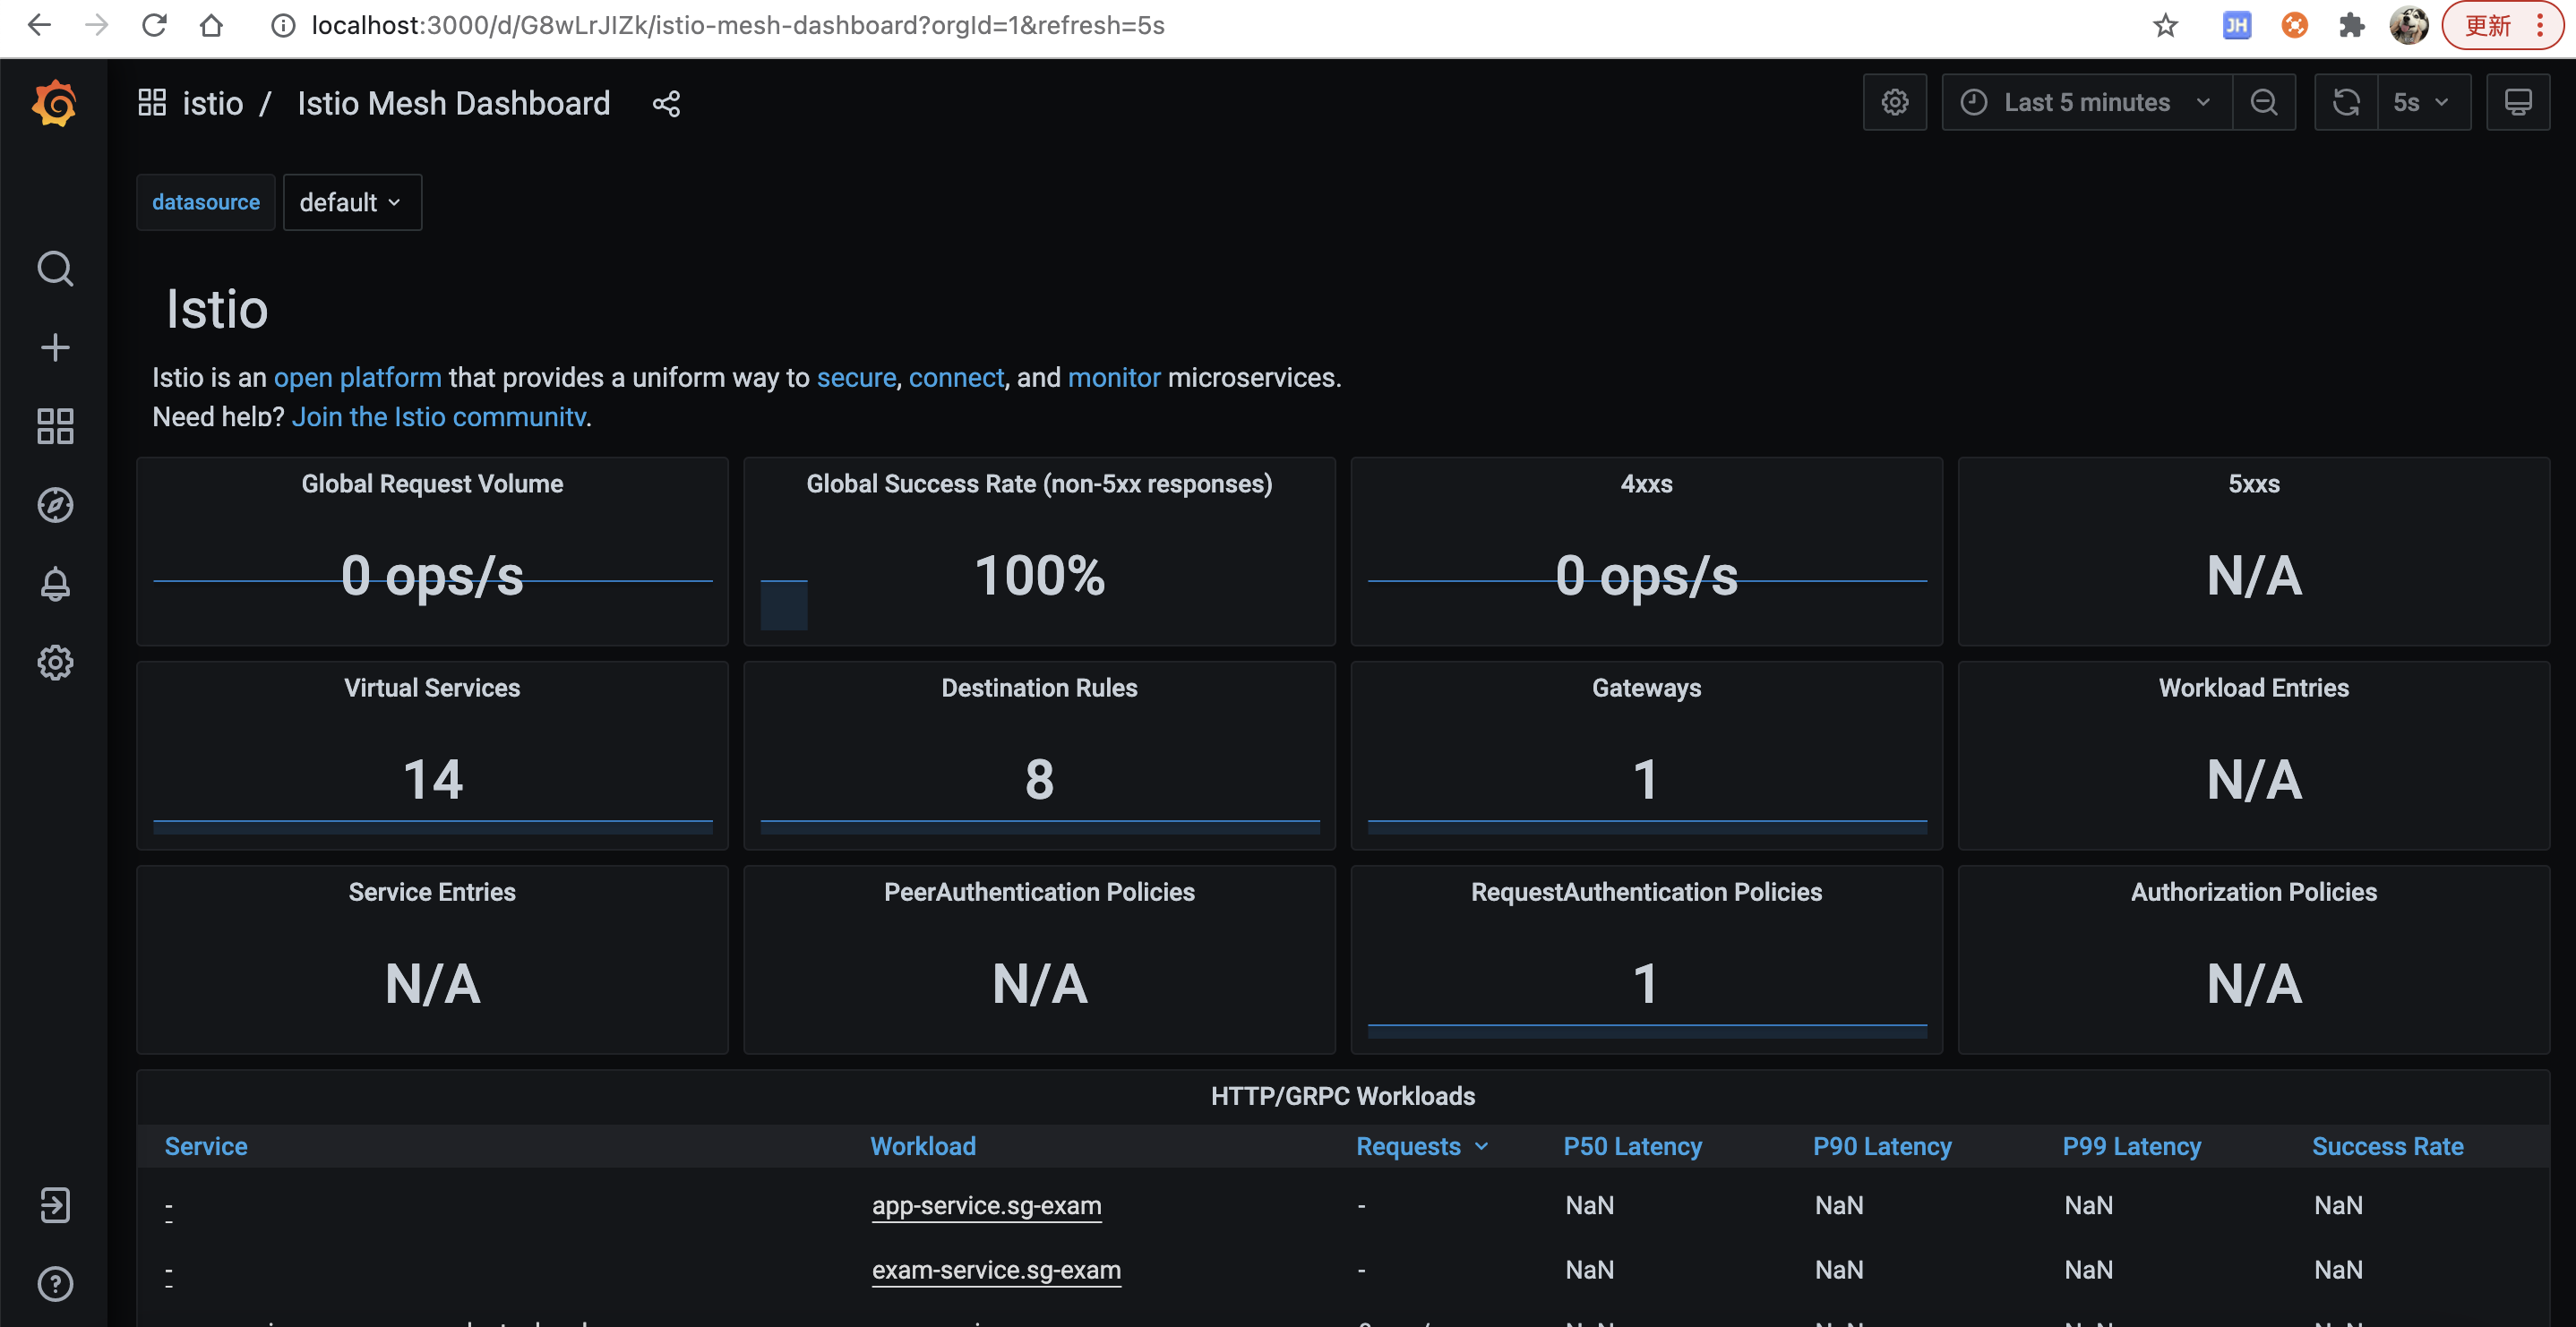
Task: Click the HTTP/GRPC Workloads table title
Action: coord(1343,1095)
